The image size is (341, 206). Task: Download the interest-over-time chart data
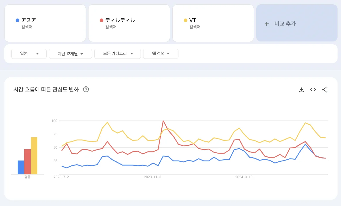tap(301, 90)
